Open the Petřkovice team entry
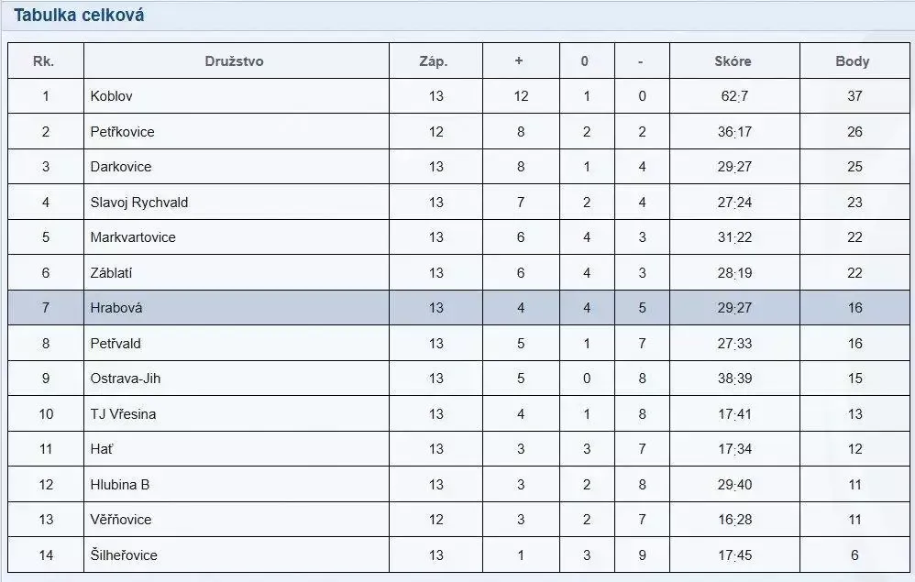 pyautogui.click(x=123, y=132)
